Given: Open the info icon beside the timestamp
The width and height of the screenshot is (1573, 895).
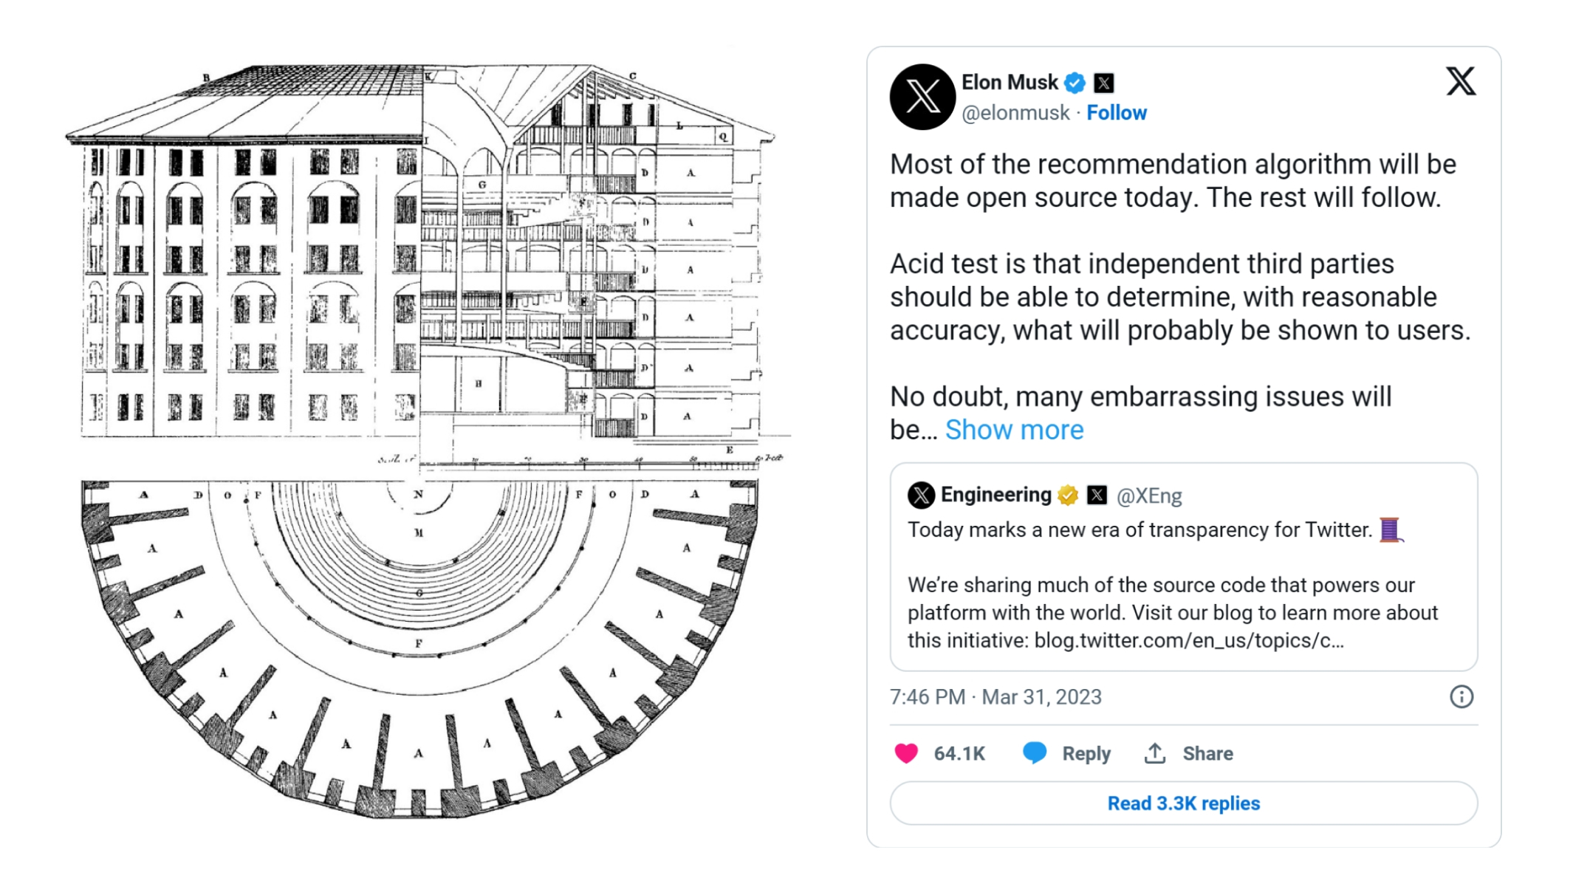Looking at the screenshot, I should pos(1461,696).
